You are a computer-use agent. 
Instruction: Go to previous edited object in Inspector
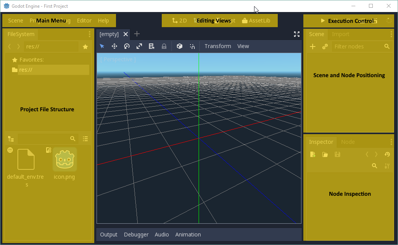pos(367,154)
